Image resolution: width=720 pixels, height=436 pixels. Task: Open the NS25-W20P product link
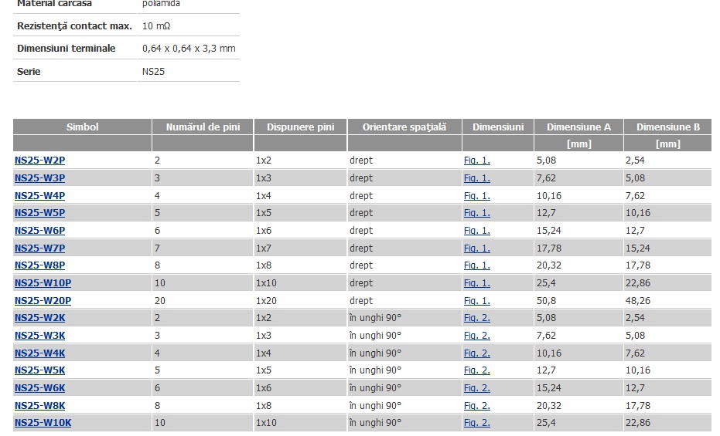click(x=43, y=301)
